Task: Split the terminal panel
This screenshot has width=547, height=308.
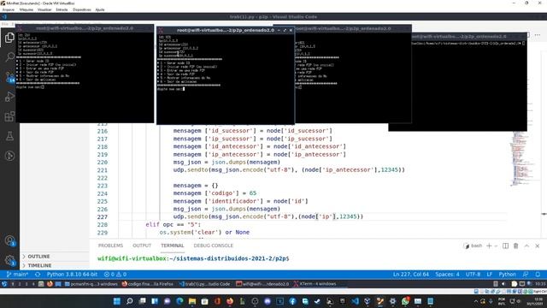Action: pos(505,246)
